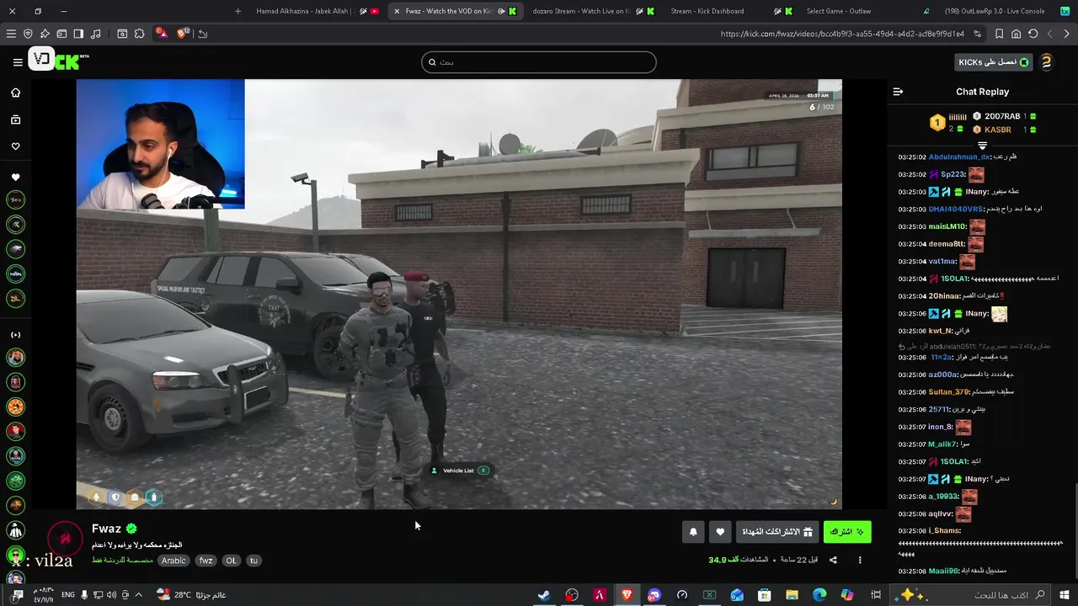Open the browser main hamburger menu

(11, 34)
